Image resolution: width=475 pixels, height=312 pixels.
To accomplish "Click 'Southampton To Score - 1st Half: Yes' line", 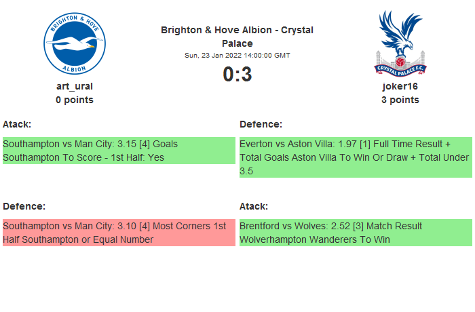I will (83, 157).
